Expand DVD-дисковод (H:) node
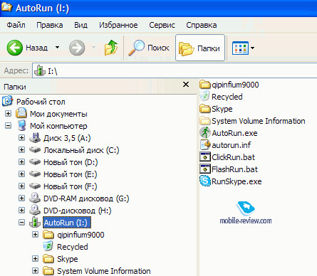317x276 pixels. [21, 211]
